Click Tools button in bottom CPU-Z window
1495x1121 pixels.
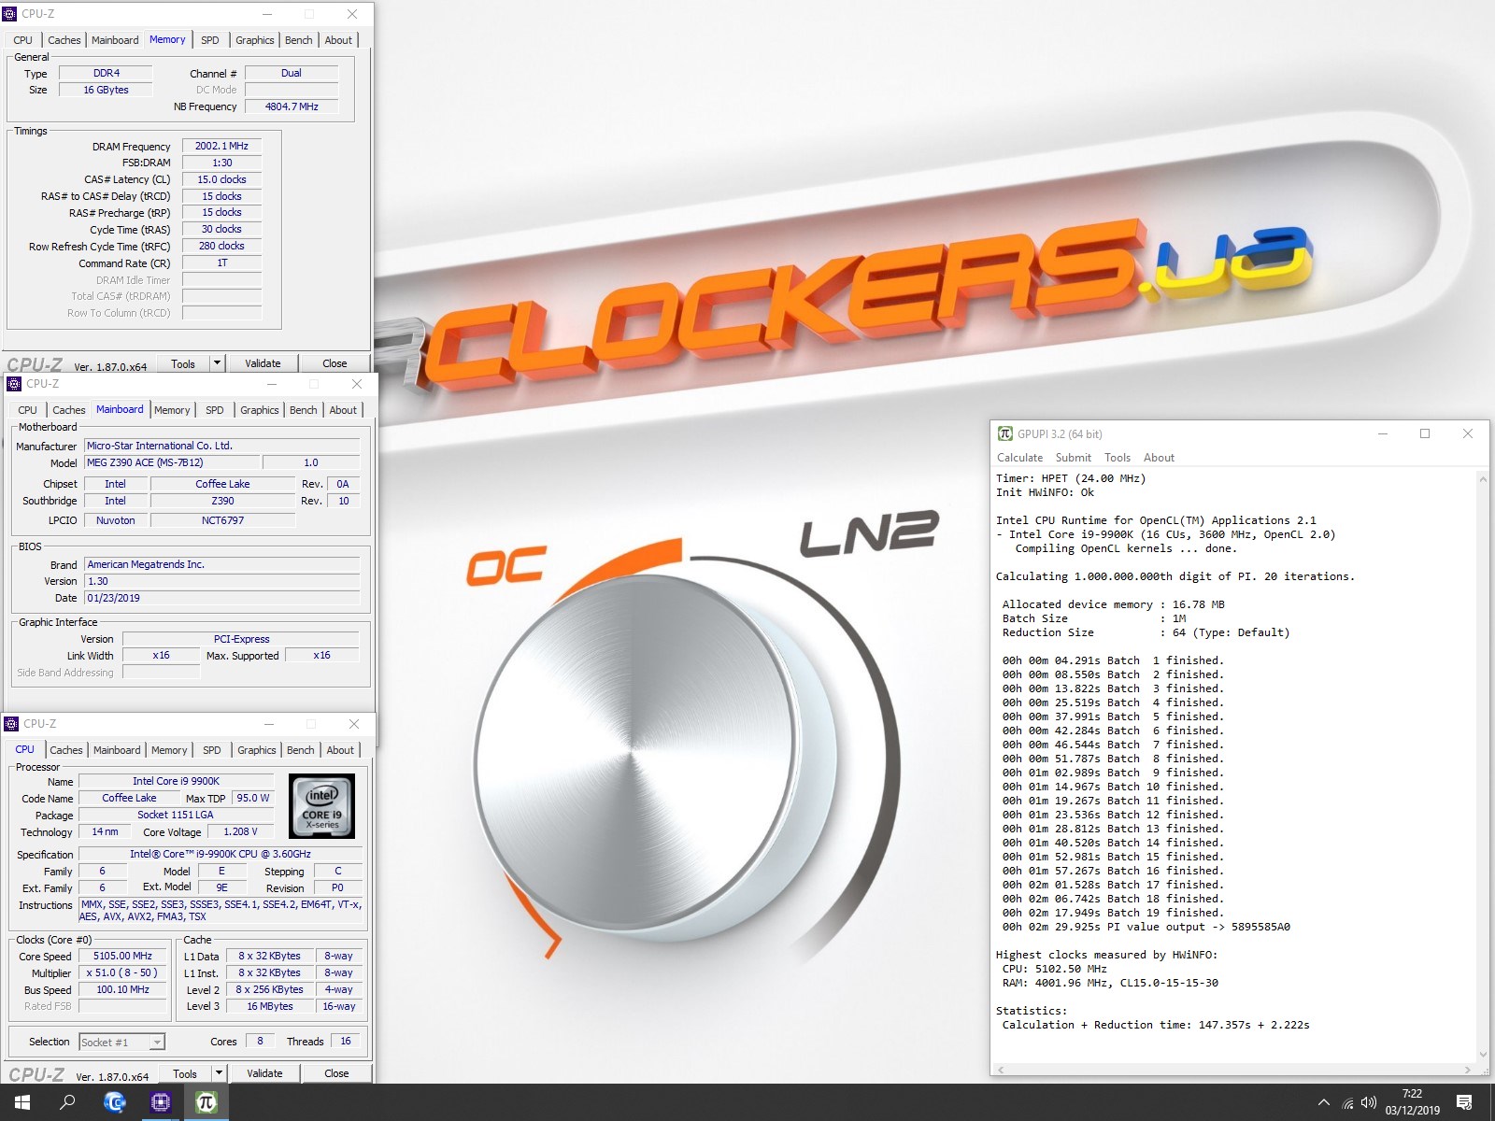[185, 1073]
